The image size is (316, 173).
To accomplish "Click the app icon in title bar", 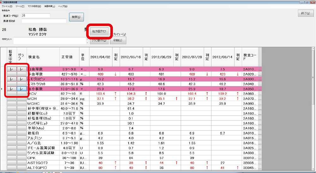I will [x=1, y=2].
